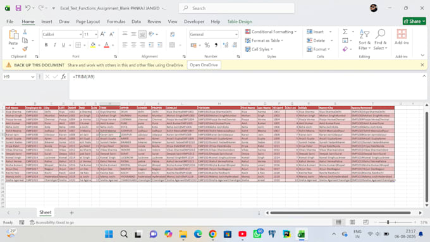Expand Format as Table menu
This screenshot has height=242, width=430.
[264, 40]
